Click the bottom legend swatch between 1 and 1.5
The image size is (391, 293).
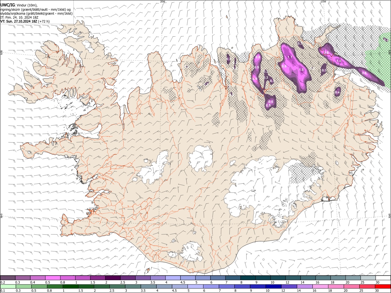click(x=70, y=287)
